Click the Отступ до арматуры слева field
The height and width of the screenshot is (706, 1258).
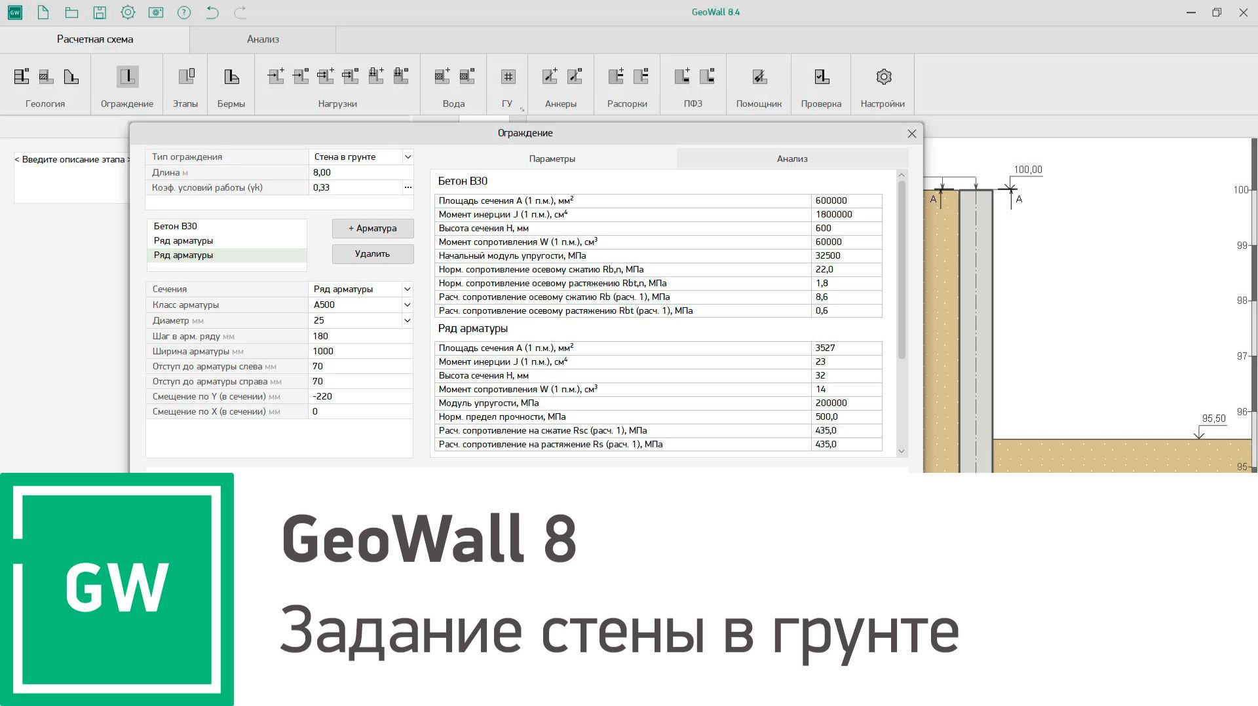(x=360, y=367)
